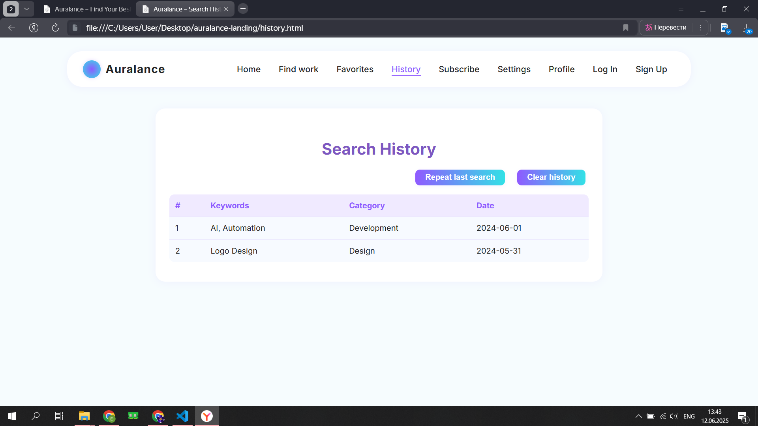Open a new browser tab

243,9
